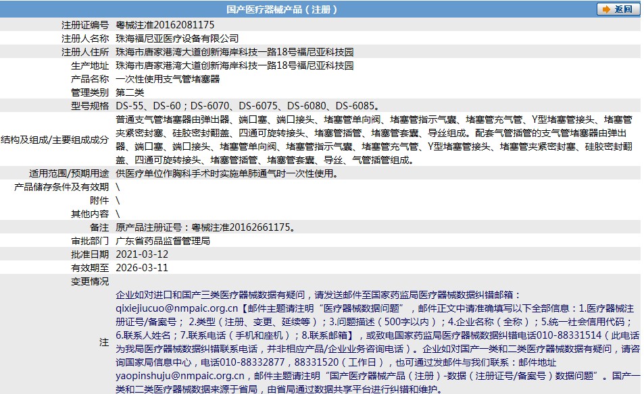Click the structure description starting 普通支气管堵塞器由弹出器
Screen dimensions: 644x394
pyautogui.click(x=374, y=140)
